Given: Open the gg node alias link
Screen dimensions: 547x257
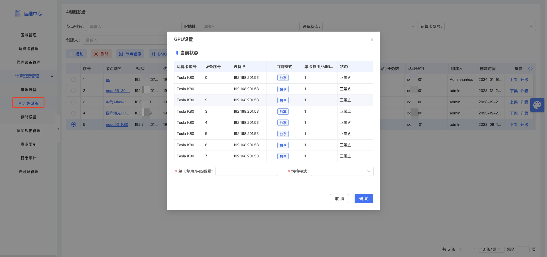Looking at the screenshot, I should [108, 80].
